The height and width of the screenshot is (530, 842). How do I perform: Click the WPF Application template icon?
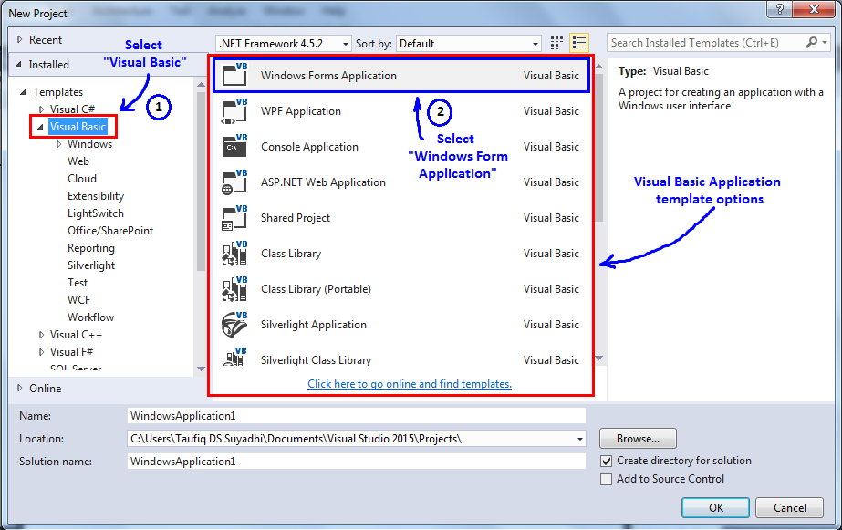[234, 111]
